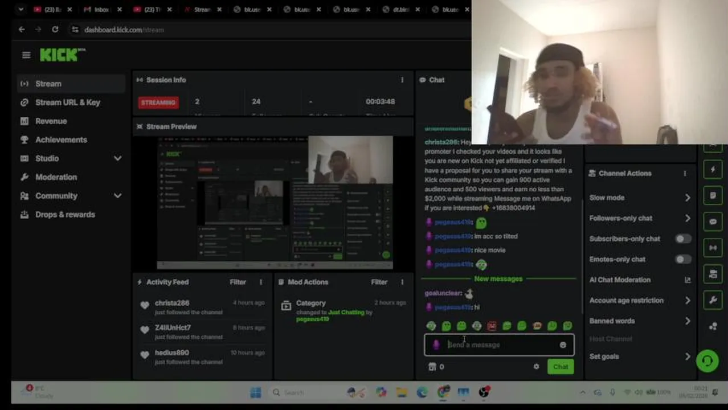The width and height of the screenshot is (728, 410).
Task: Open Channel Actions three-dot menu
Action: point(685,174)
